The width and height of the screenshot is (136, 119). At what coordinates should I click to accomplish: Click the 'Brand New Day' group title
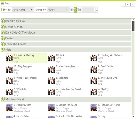(x=15, y=21)
